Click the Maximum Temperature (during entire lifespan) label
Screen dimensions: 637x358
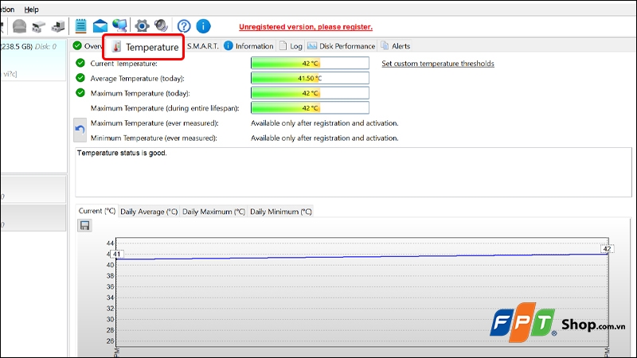point(165,108)
